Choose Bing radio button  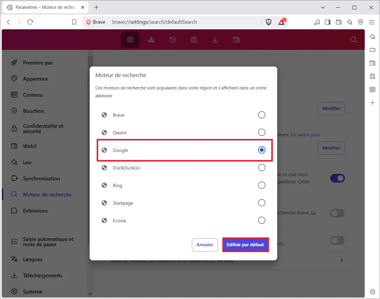[262, 185]
